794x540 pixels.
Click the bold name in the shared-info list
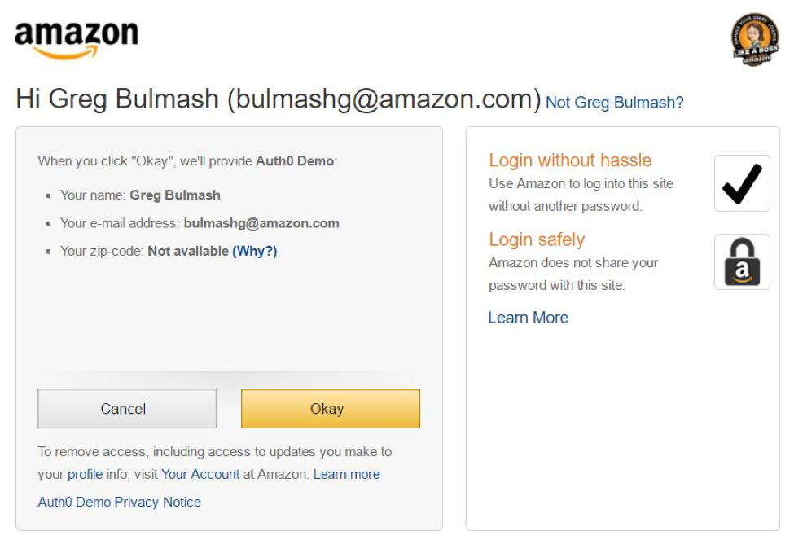point(175,195)
